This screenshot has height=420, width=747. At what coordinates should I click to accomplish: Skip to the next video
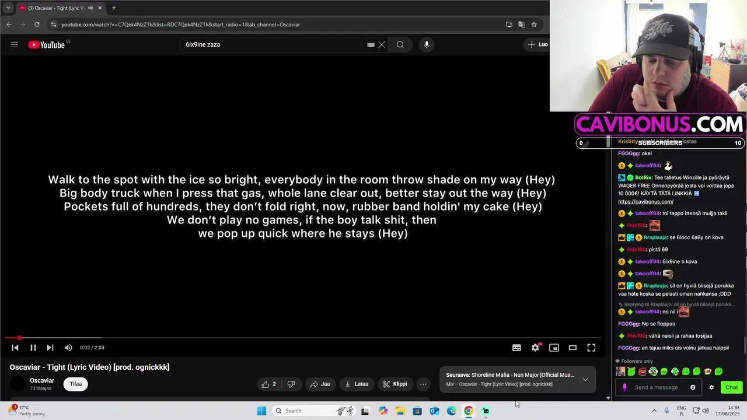point(50,348)
